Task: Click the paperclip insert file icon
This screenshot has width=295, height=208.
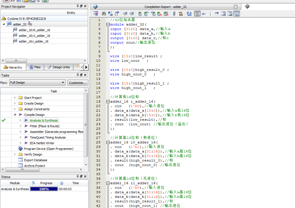Action: [174, 14]
